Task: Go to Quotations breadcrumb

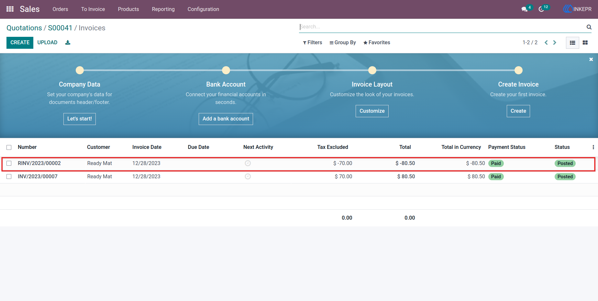Action: point(24,28)
